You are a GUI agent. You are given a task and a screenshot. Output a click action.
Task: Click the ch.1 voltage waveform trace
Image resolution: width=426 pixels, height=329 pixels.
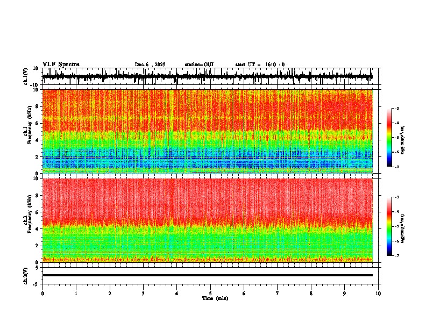(x=207, y=76)
